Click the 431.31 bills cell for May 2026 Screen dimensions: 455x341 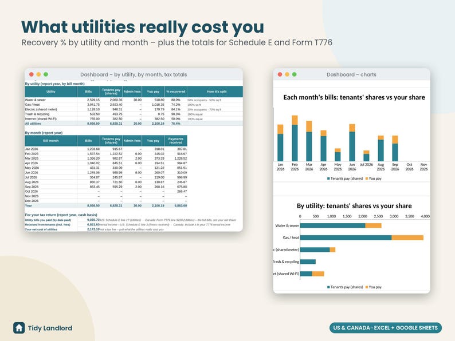click(x=95, y=168)
